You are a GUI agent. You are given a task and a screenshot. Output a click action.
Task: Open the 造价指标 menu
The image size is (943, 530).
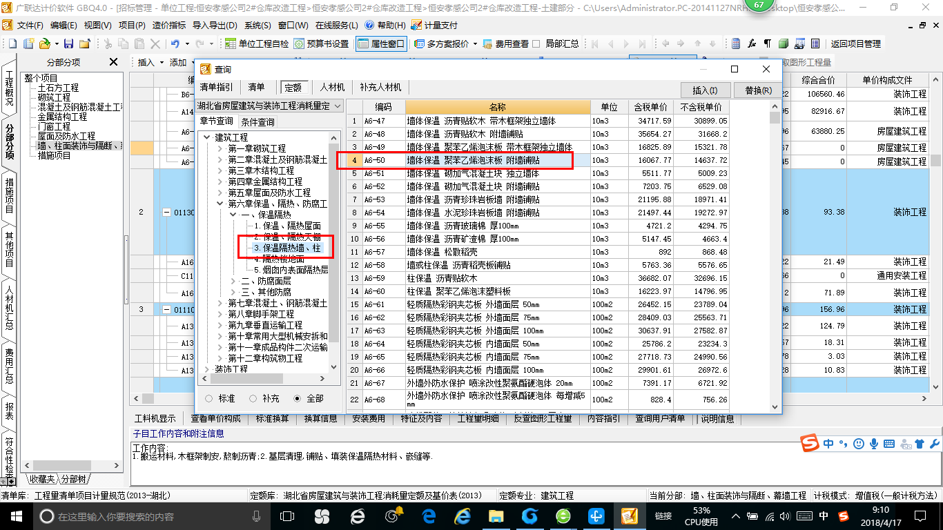pyautogui.click(x=169, y=25)
